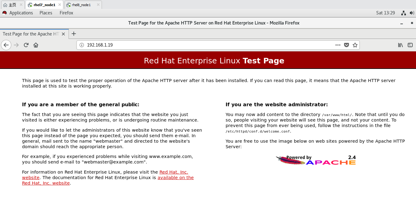416x199 pixels.
Task: Save page to Pocket icon
Action: pyautogui.click(x=347, y=45)
